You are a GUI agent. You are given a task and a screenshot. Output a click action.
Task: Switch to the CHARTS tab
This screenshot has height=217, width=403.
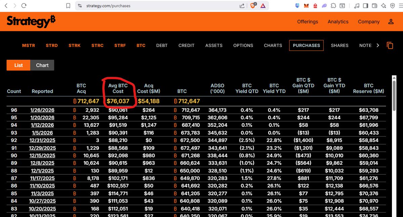coord(273,45)
